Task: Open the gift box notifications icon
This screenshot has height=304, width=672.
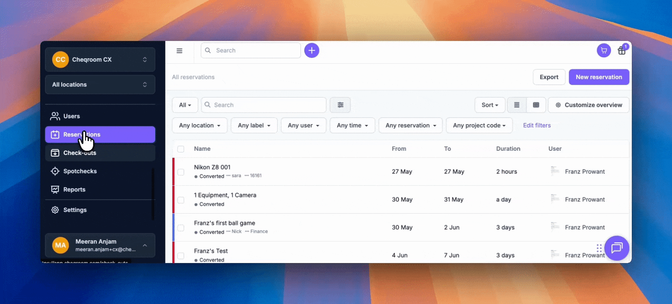Action: pyautogui.click(x=622, y=51)
